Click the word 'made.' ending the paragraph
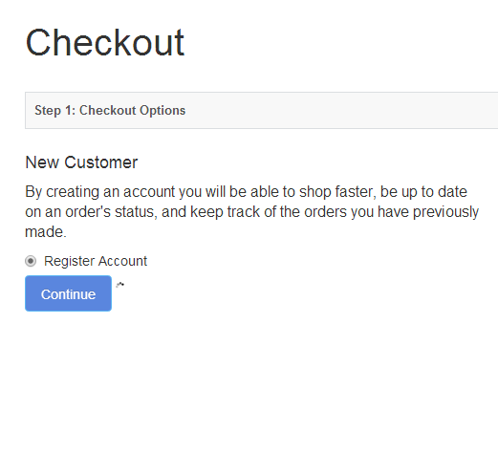Viewport: 498px width, 475px height. [46, 232]
